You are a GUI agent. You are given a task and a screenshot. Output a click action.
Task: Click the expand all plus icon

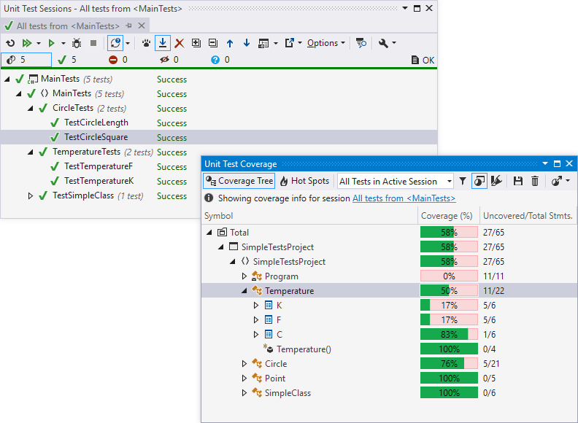point(196,43)
